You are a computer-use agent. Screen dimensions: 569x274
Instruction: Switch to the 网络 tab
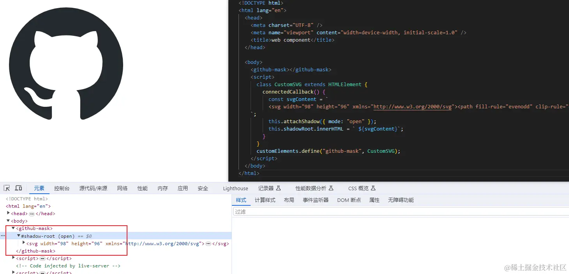coord(122,188)
